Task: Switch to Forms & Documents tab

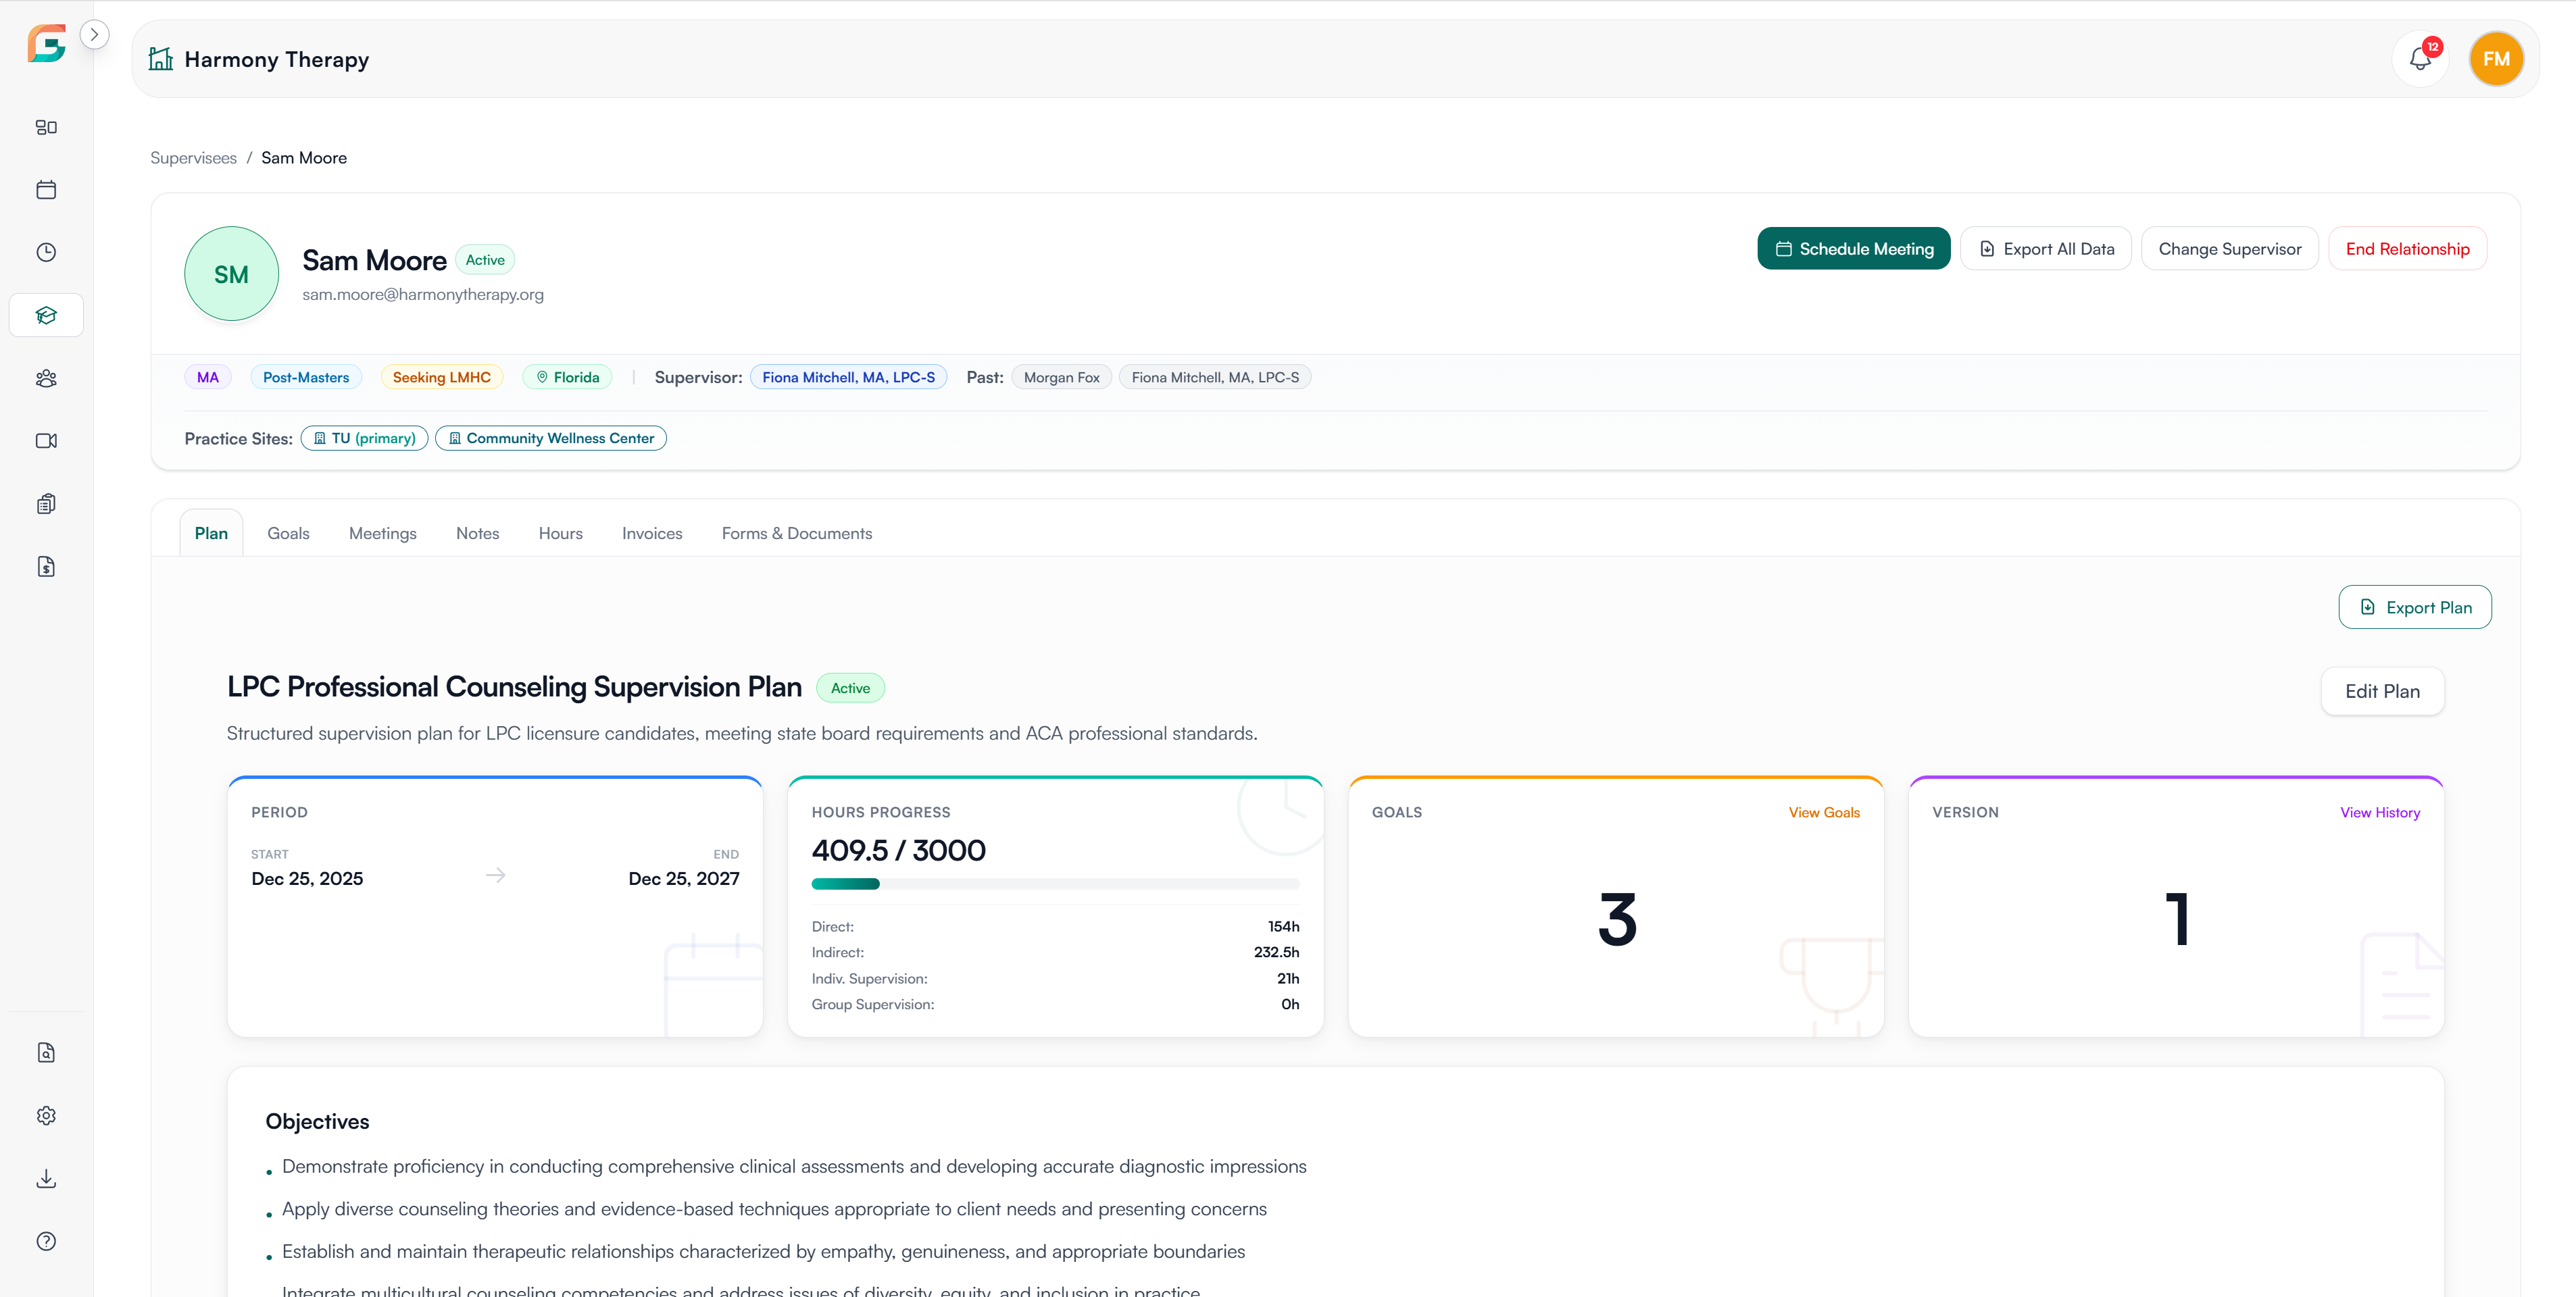Action: 796,533
